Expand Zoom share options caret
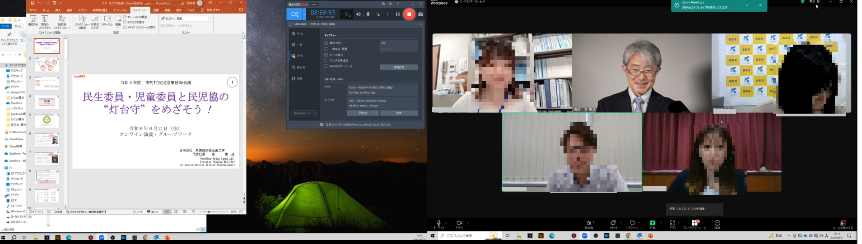Viewport: 862px width, 244px height. pos(661,222)
